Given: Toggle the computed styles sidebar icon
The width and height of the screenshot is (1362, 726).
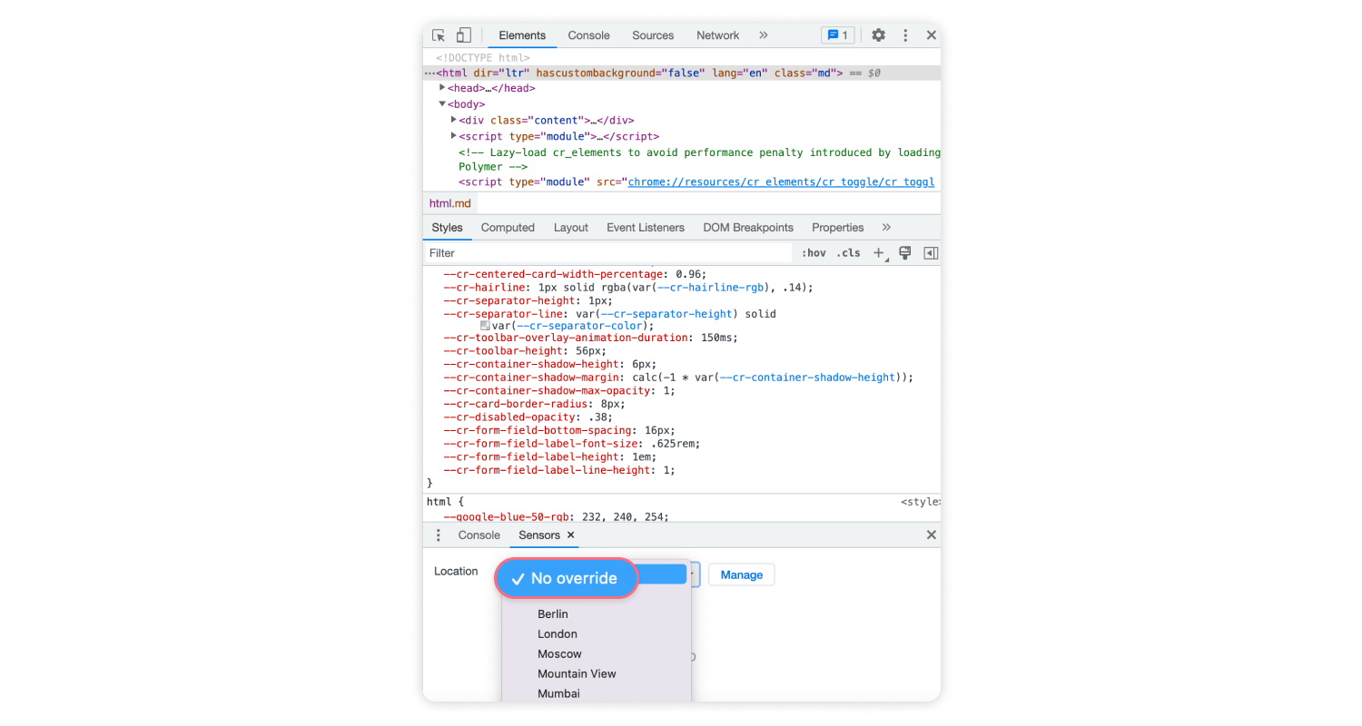Looking at the screenshot, I should [930, 253].
